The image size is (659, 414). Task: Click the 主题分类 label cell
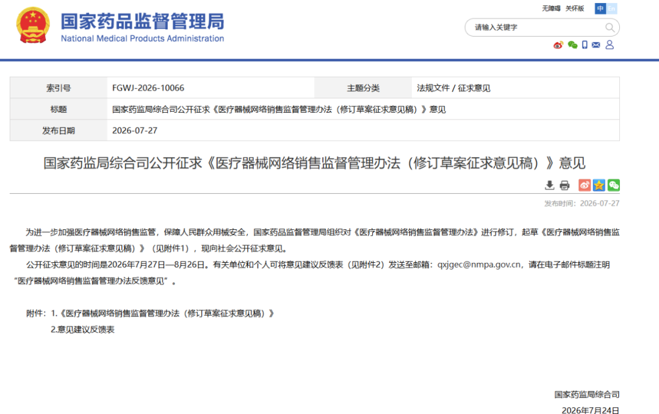coord(363,88)
